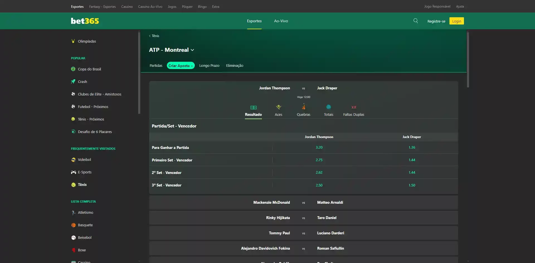Screen dimensions: 535x263
Task: Click the Voleibol sidebar icon
Action: [73, 159]
